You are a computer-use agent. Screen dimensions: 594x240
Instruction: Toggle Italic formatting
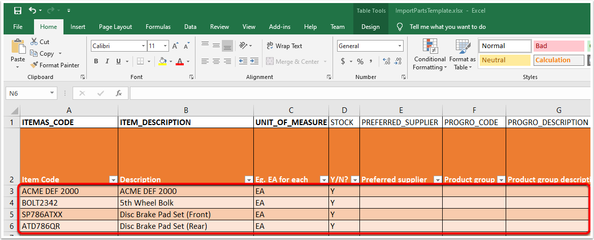point(107,61)
